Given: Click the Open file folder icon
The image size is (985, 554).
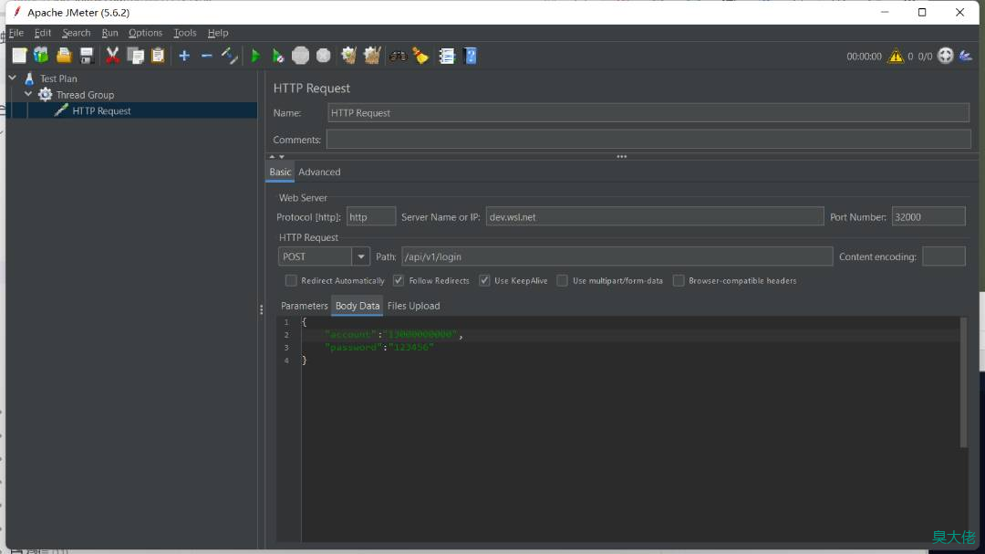Looking at the screenshot, I should pos(64,56).
